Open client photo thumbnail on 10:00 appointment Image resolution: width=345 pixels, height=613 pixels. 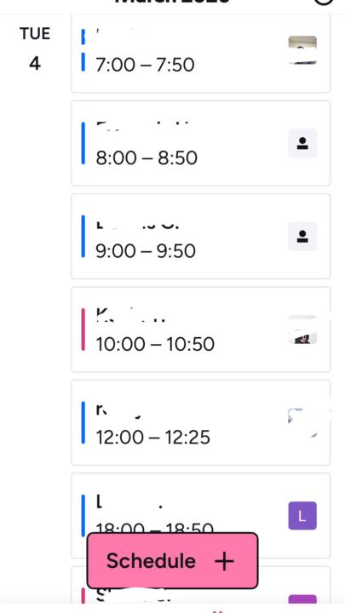pyautogui.click(x=302, y=329)
